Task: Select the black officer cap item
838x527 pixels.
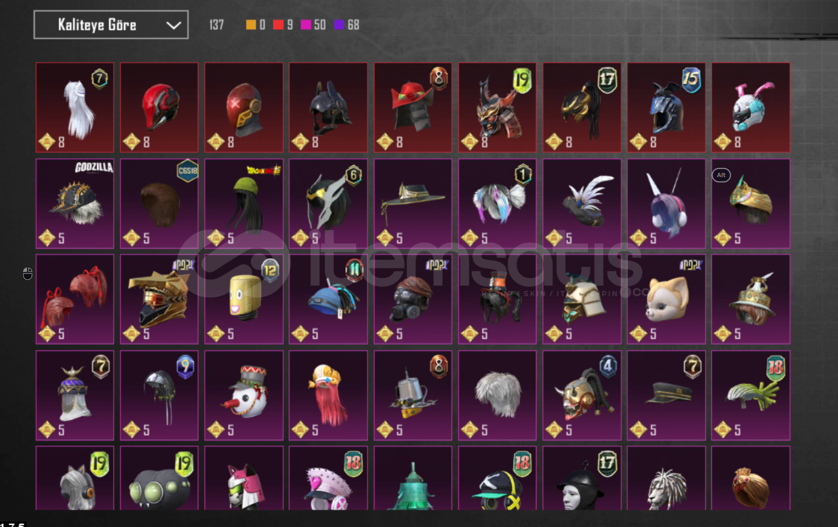Action: [x=666, y=396]
